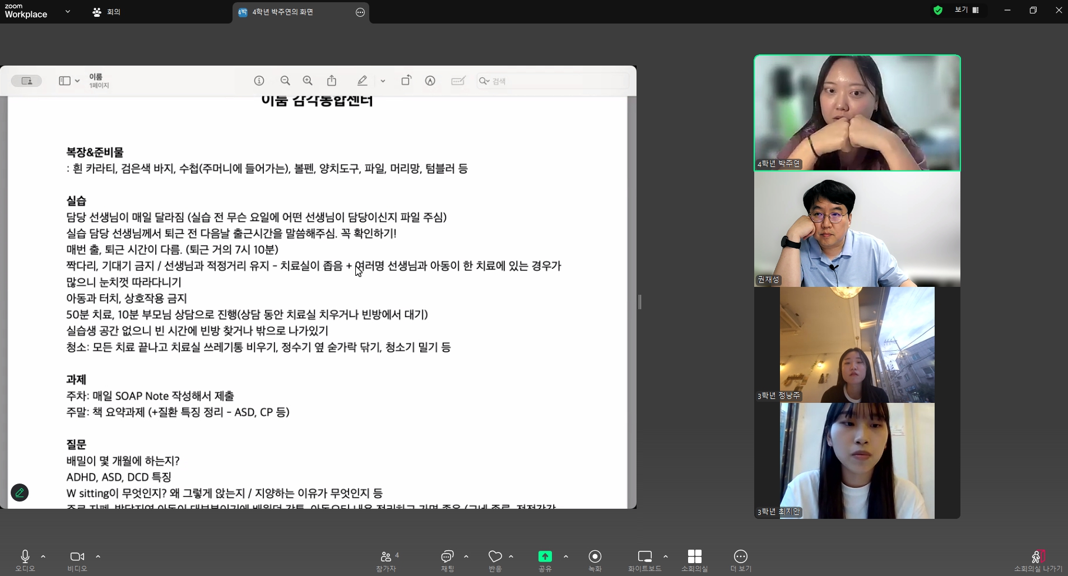Screen dimensions: 1068x576
Task: Start recording with the 녹화 button
Action: (594, 560)
